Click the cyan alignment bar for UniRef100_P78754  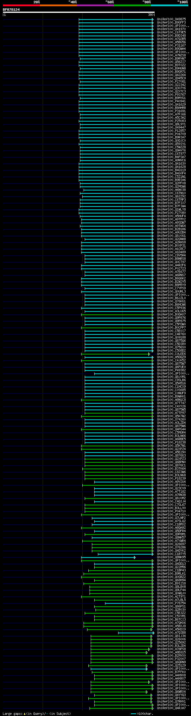tap(129, 603)
